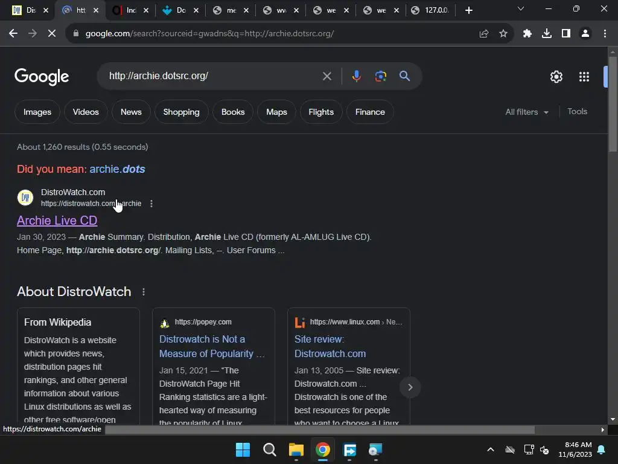
Task: Close the 'Ind' tab
Action: (146, 10)
